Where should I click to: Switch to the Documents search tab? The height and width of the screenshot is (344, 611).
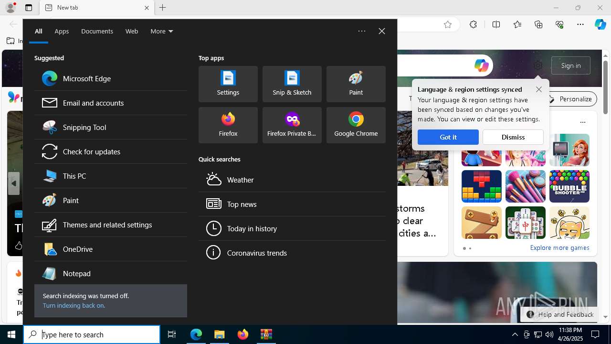[97, 31]
